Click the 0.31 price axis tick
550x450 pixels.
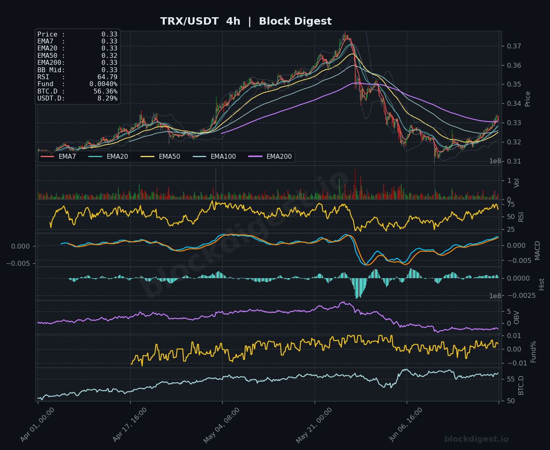tap(514, 162)
